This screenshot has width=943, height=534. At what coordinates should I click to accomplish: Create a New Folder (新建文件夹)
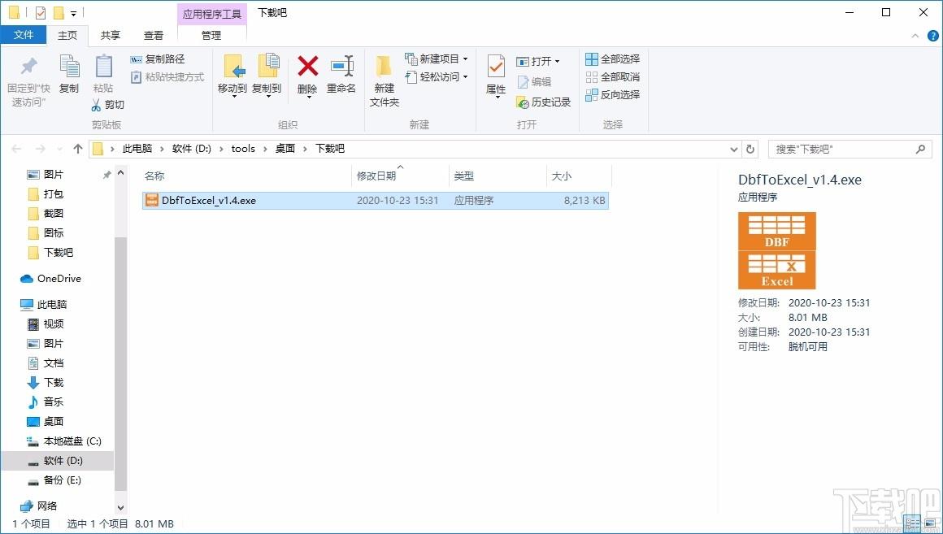(x=385, y=81)
